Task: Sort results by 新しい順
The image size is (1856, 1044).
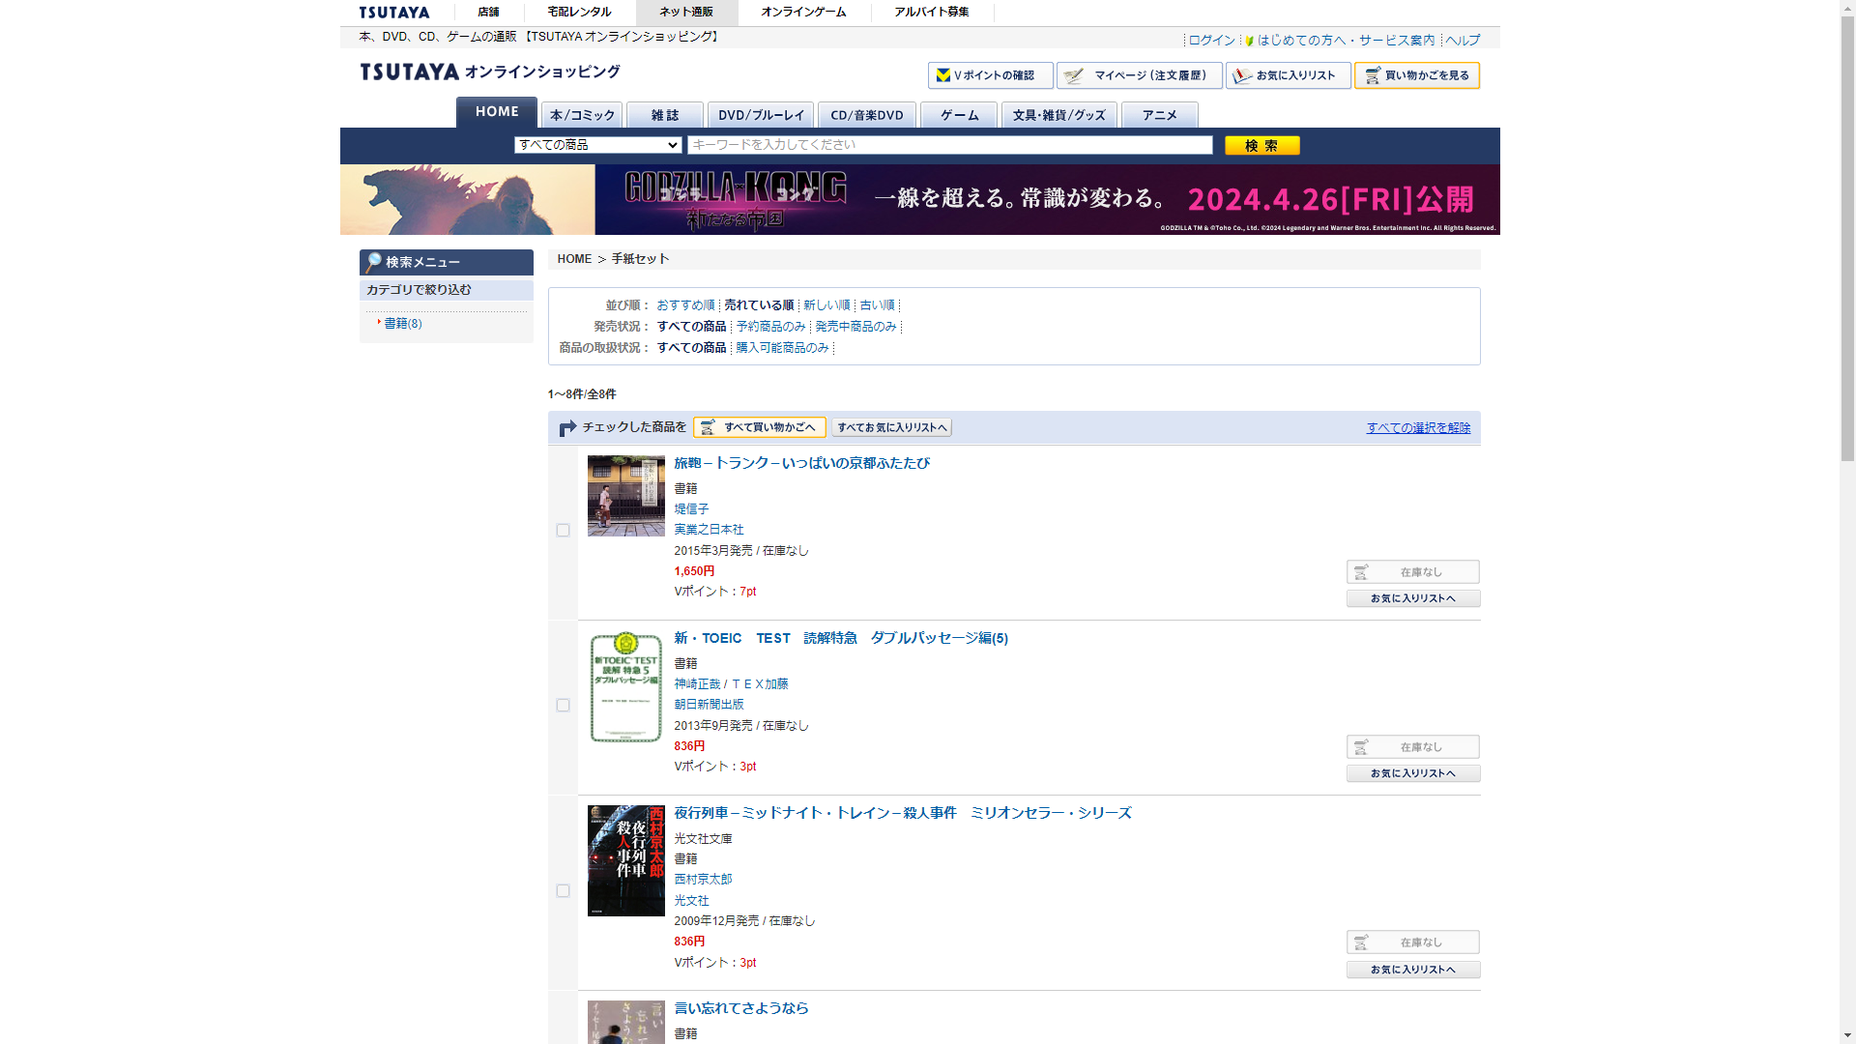Action: click(x=826, y=305)
